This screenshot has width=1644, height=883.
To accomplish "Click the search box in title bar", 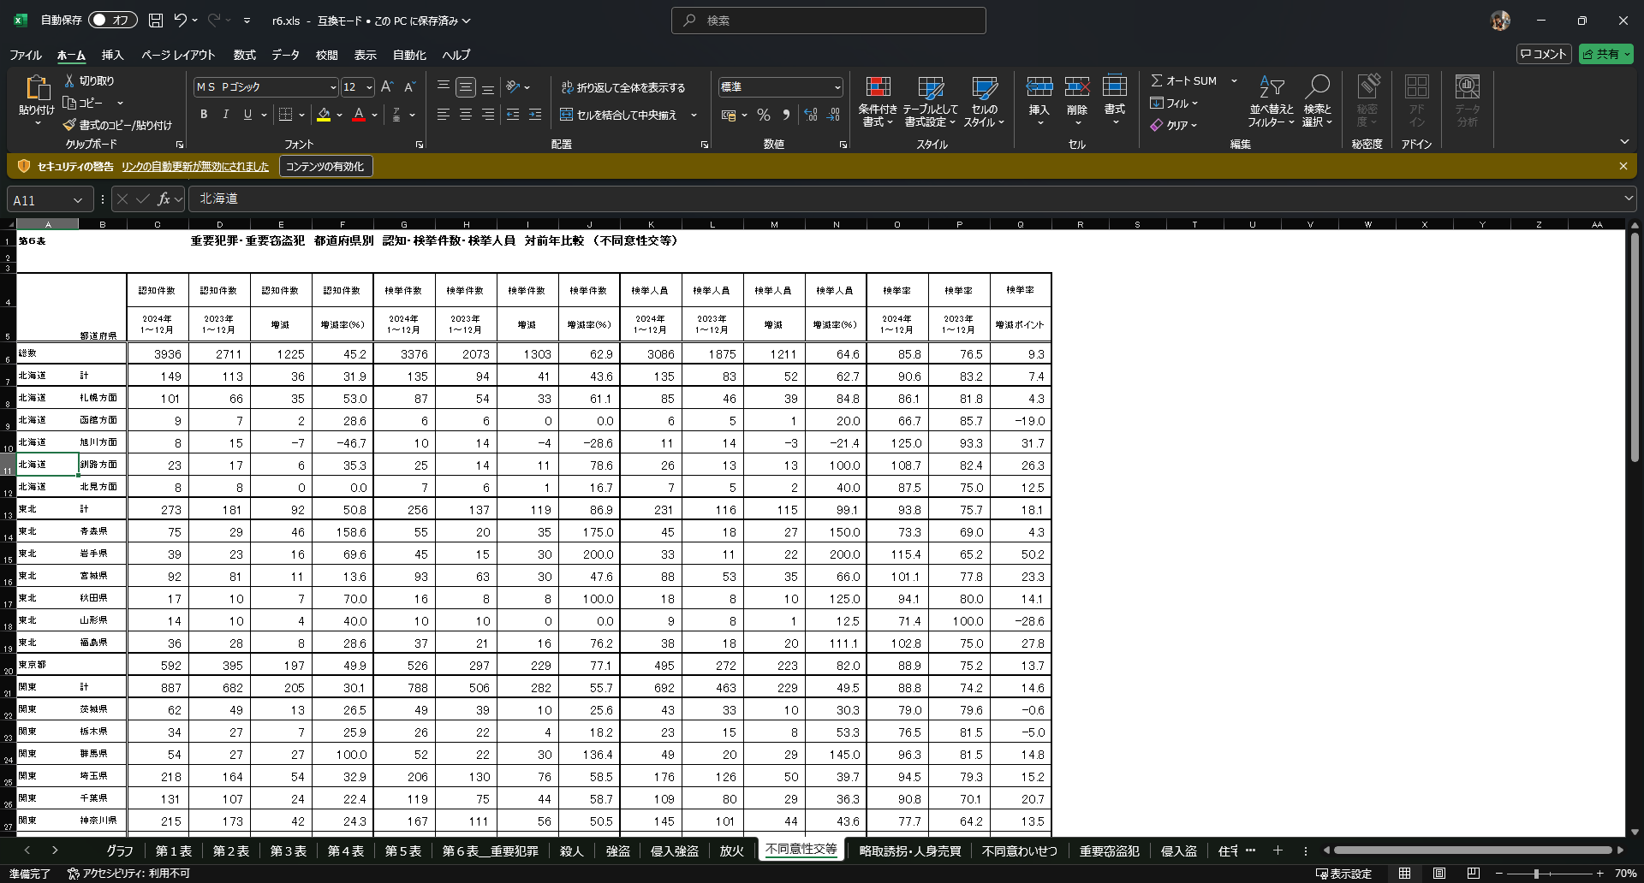I will pos(828,21).
